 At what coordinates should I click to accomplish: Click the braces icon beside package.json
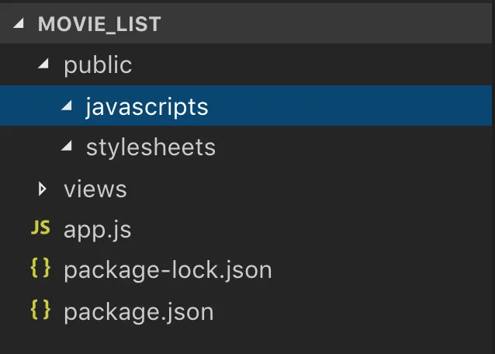pyautogui.click(x=40, y=311)
